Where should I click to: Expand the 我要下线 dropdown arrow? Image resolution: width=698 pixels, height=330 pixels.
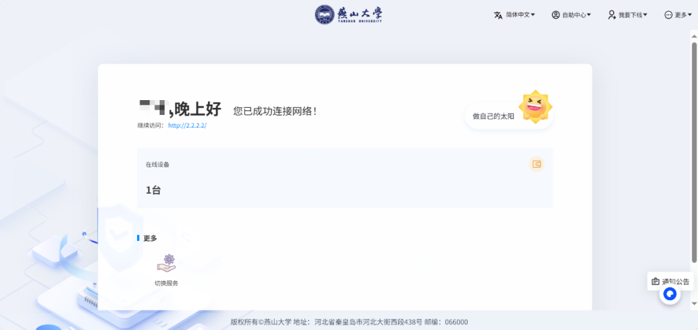click(x=645, y=15)
